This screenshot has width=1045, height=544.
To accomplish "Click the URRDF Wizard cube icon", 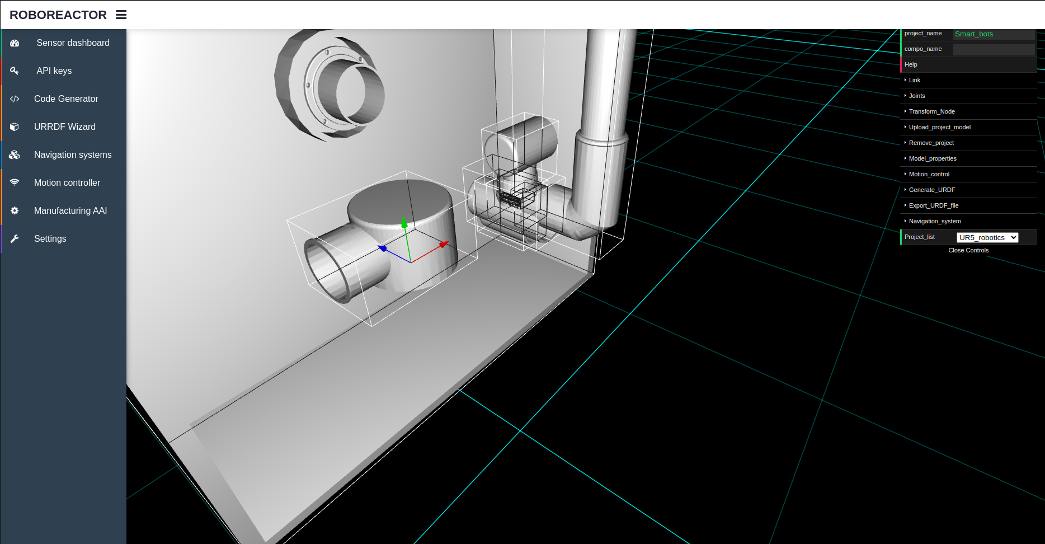I will (15, 127).
